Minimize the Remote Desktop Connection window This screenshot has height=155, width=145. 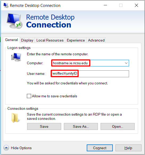(x=105, y=5)
